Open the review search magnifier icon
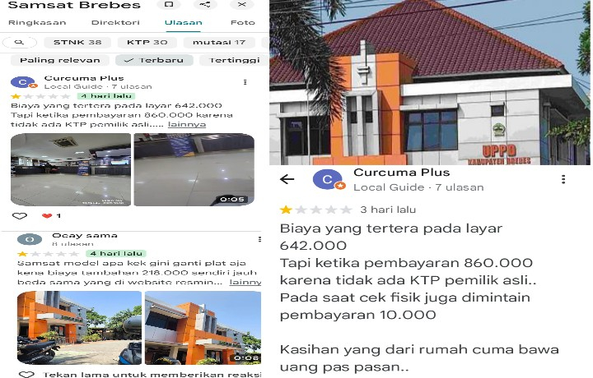This screenshot has width=593, height=378. coord(19,42)
